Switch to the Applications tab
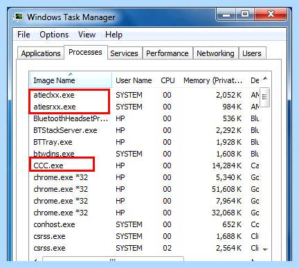The width and height of the screenshot is (299, 268). pyautogui.click(x=41, y=53)
